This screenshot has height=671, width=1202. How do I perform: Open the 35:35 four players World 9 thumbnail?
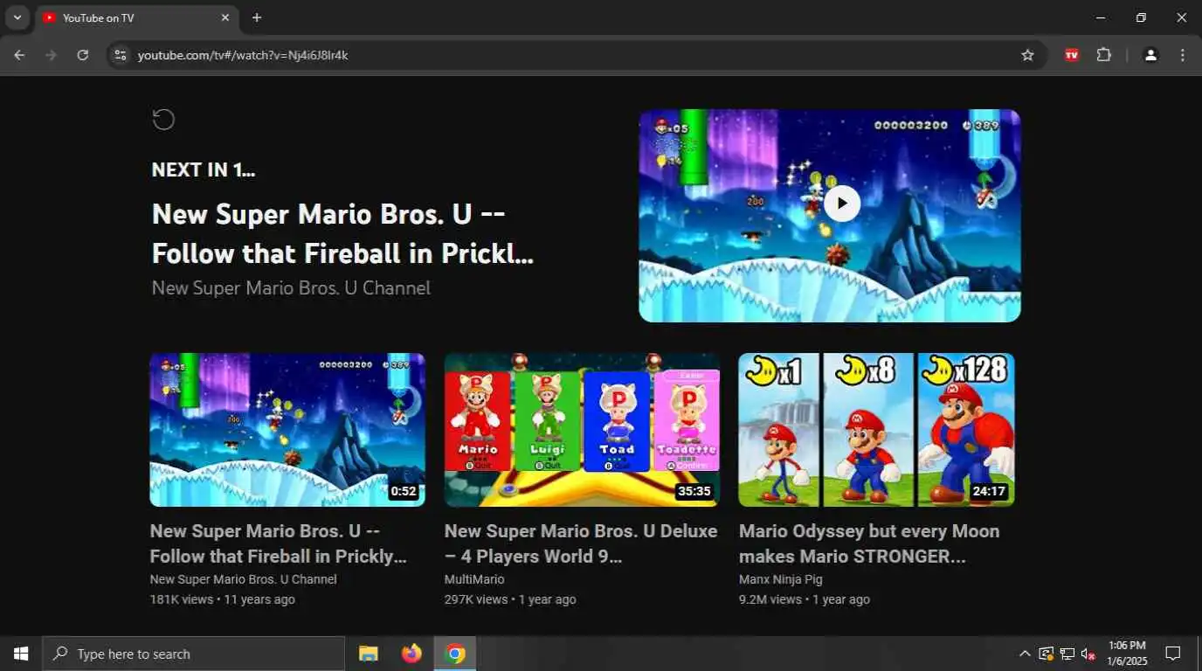pyautogui.click(x=582, y=430)
